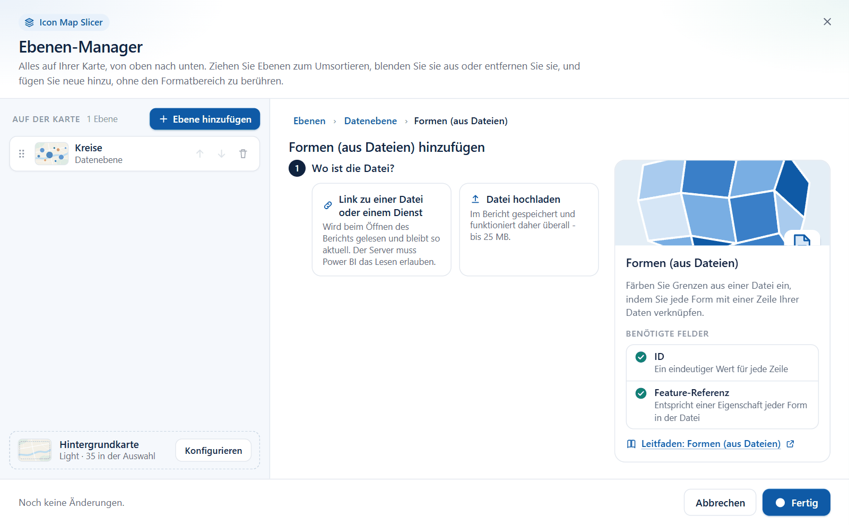Click the '1 Ebene' count text
Screen dimensions: 849x525
coord(102,119)
